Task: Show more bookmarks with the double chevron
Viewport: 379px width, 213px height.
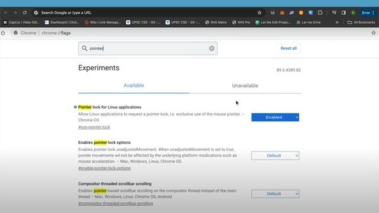Action: (337, 22)
